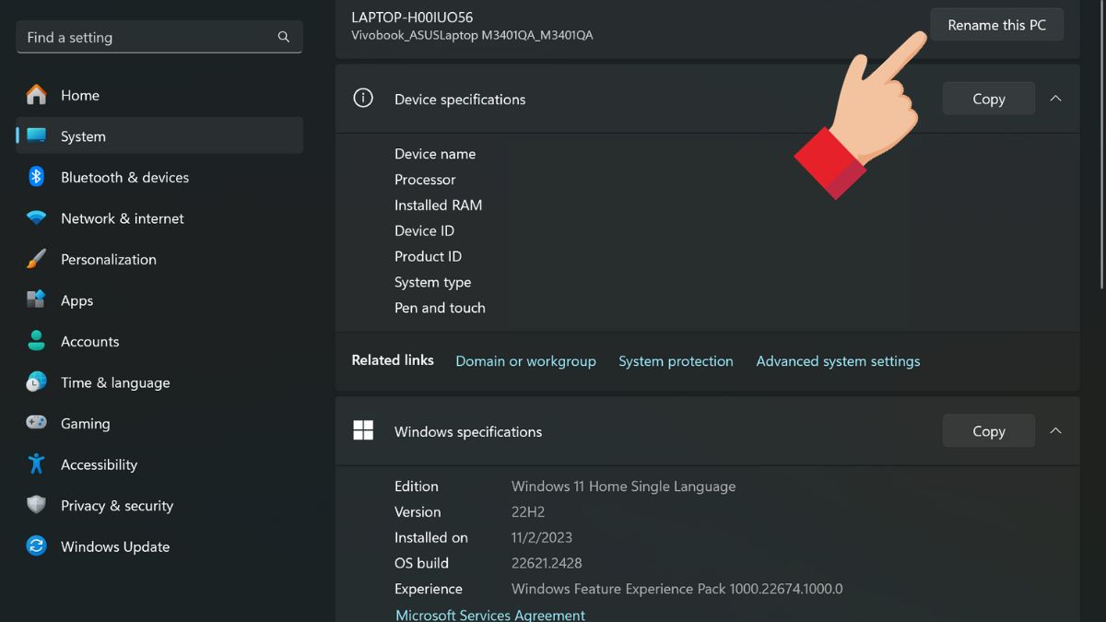The width and height of the screenshot is (1106, 622).
Task: Open the Domain or workgroup link
Action: pyautogui.click(x=525, y=361)
